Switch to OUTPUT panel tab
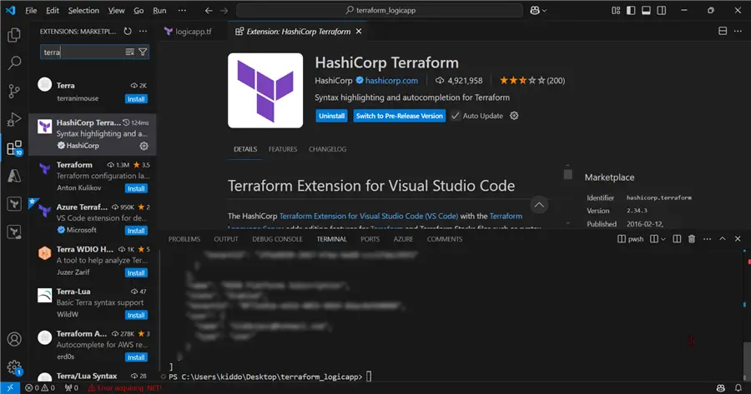The height and width of the screenshot is (394, 751). click(225, 239)
